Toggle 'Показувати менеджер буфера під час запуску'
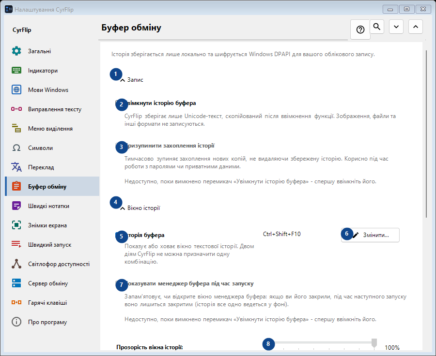Screen dimensions: 436x356 click(x=185, y=284)
